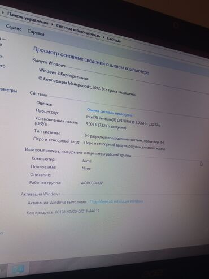Screen dimensions: 209x279
Task: Select the WORKGROUP value
Action: click(92, 183)
